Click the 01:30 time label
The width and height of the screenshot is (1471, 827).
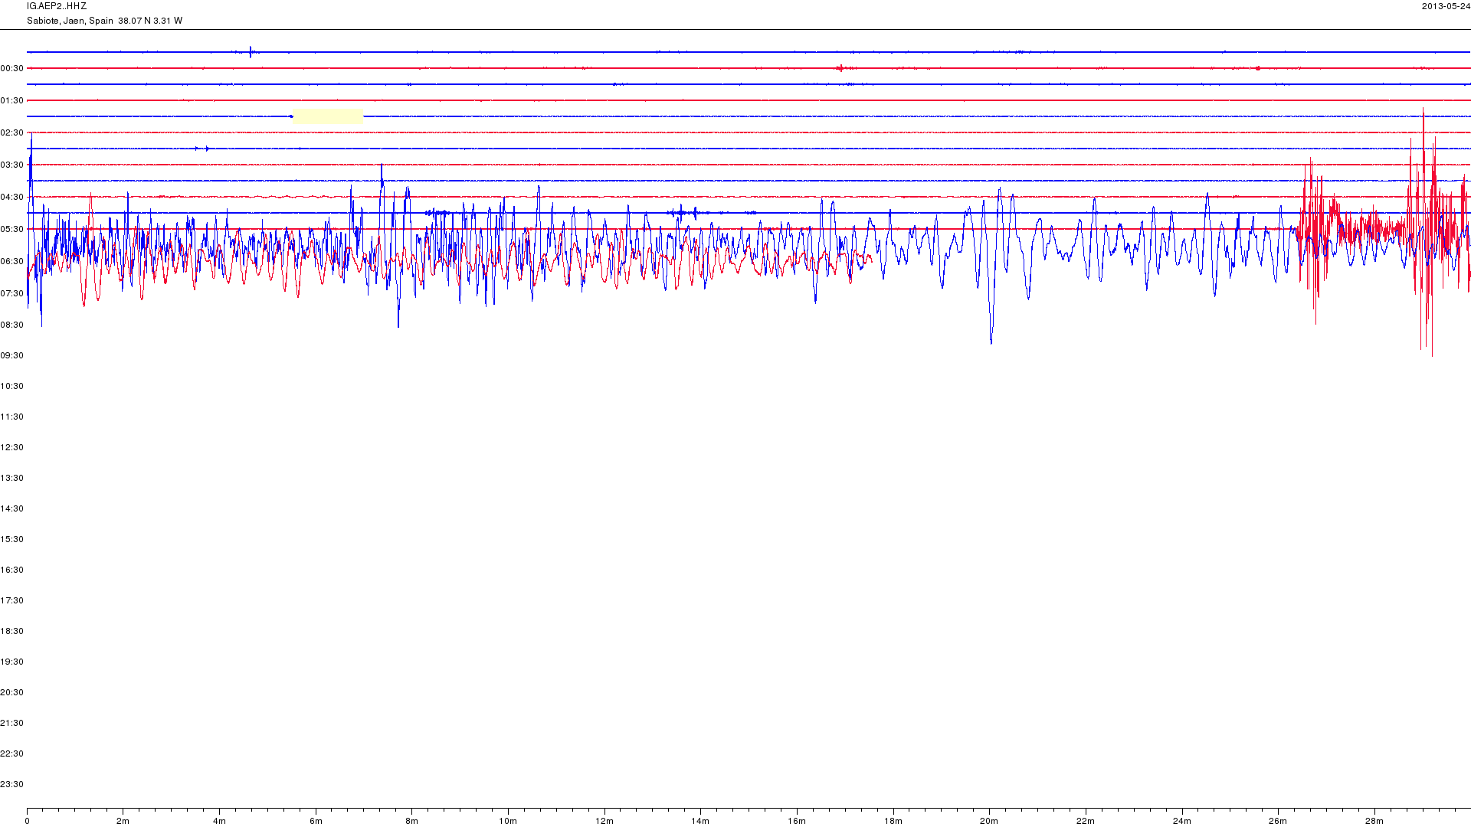pyautogui.click(x=12, y=101)
